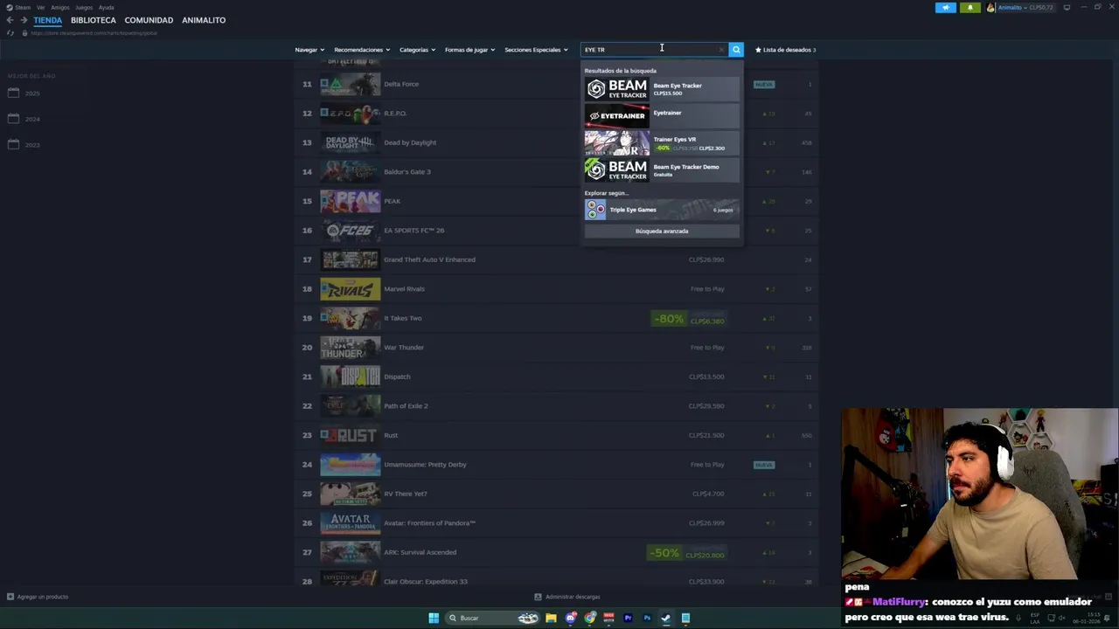Select 2023 in Mejor del año sidebar

(x=32, y=144)
